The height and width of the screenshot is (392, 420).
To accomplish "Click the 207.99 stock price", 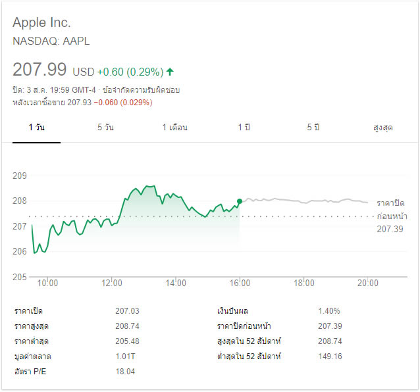I will (x=40, y=69).
